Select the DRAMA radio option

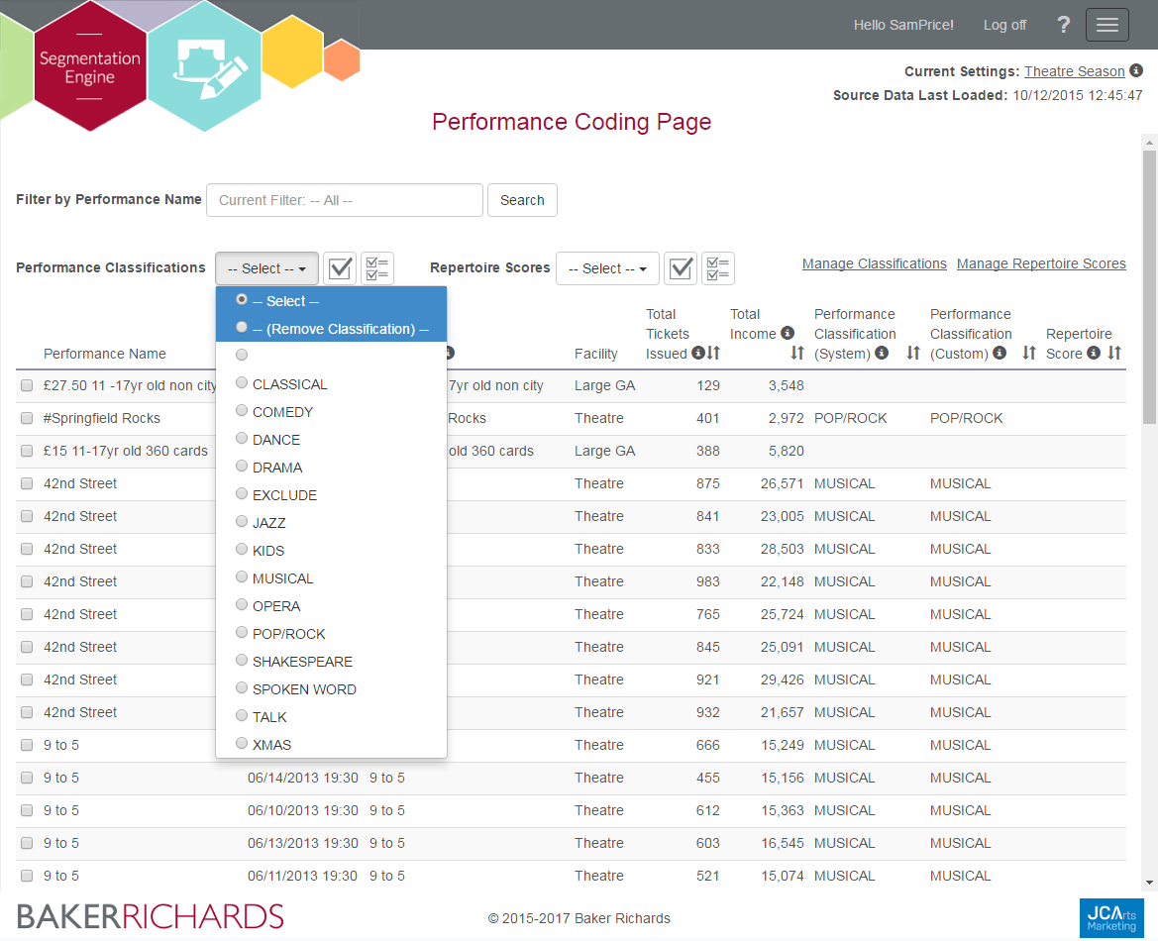(x=243, y=467)
